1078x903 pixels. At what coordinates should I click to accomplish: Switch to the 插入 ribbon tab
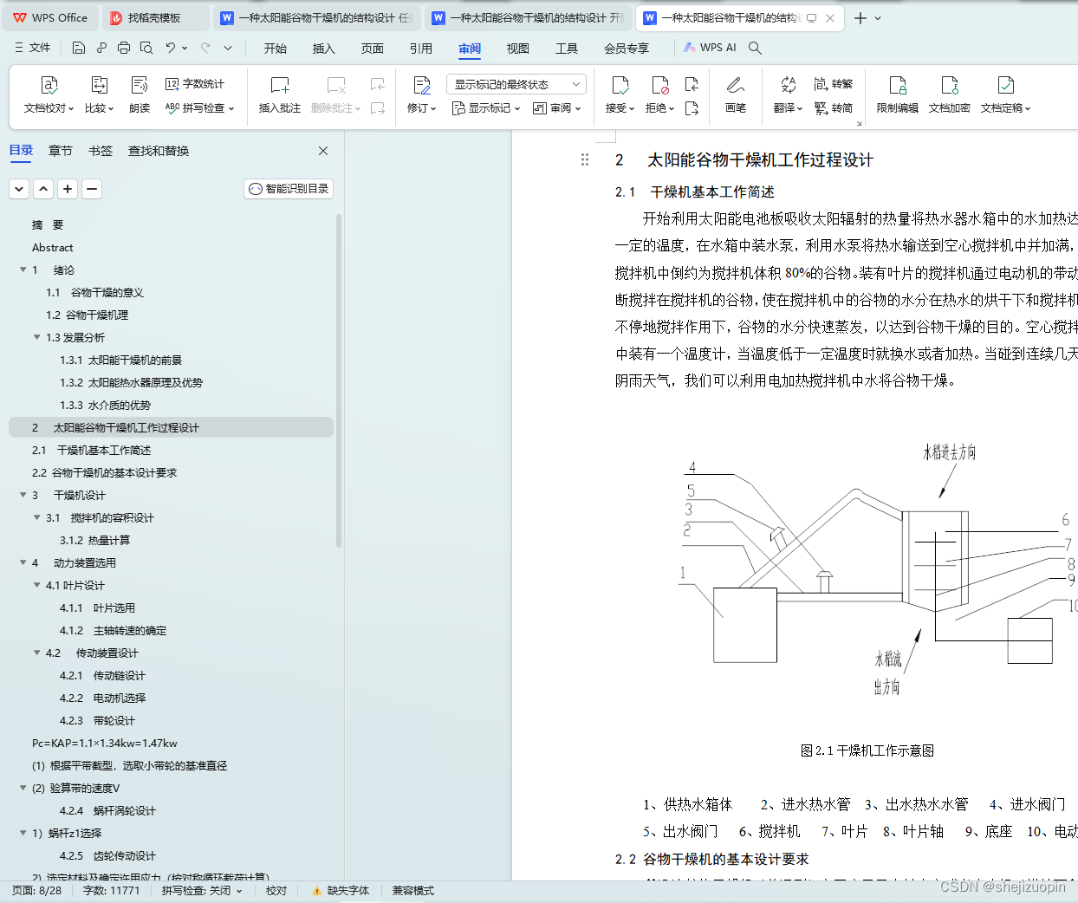(x=324, y=49)
